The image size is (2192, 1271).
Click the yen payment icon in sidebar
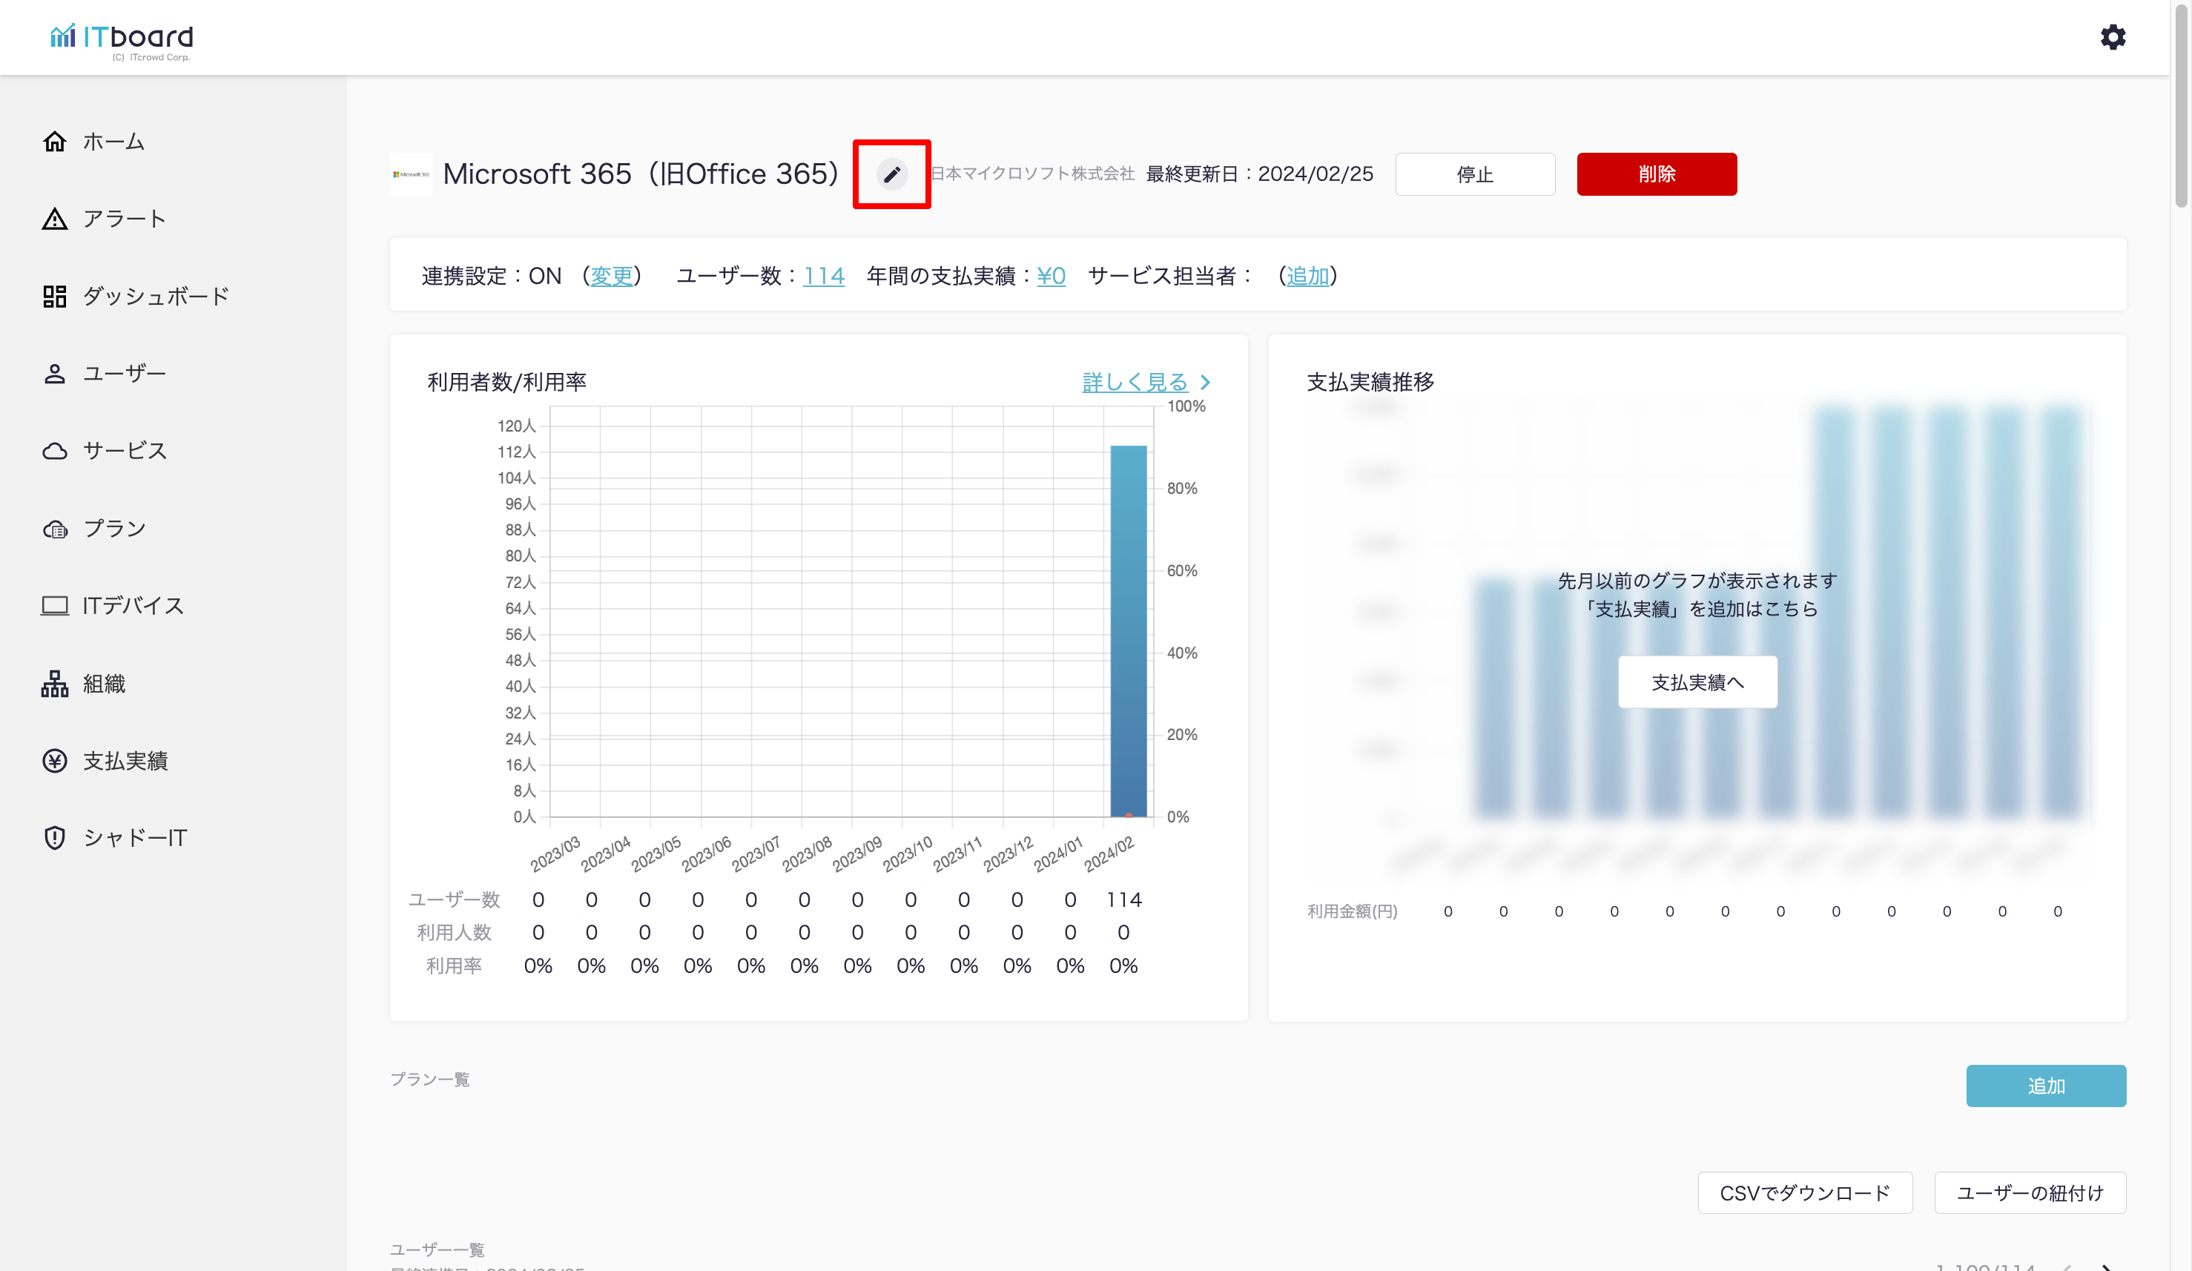point(55,762)
